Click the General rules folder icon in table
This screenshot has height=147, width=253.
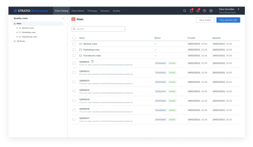81,44
